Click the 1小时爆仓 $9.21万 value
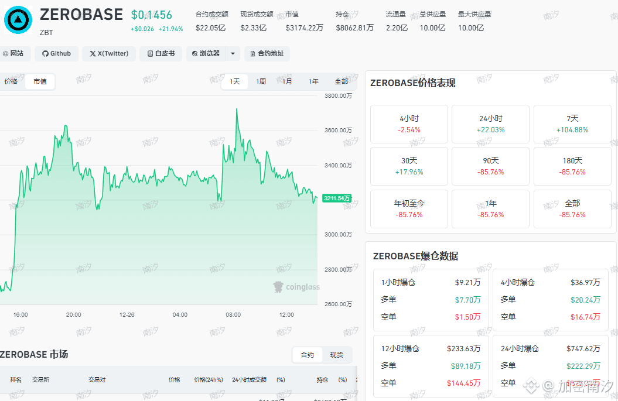Viewport: 618px width, 401px height. point(468,282)
